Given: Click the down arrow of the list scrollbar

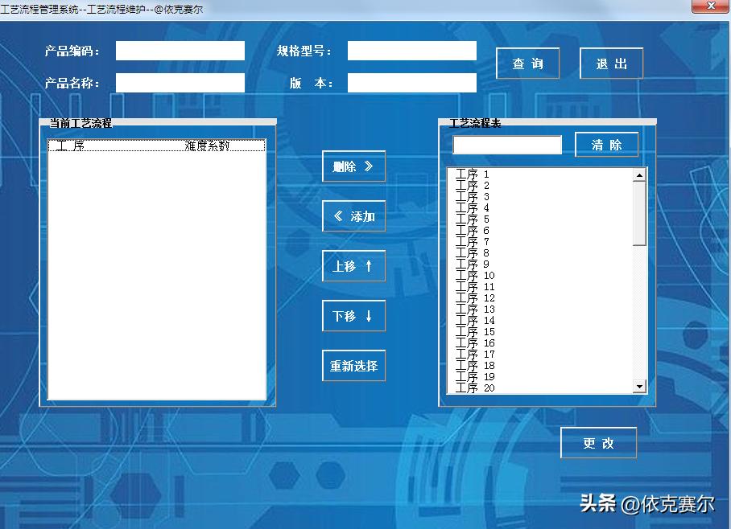Looking at the screenshot, I should tap(640, 388).
